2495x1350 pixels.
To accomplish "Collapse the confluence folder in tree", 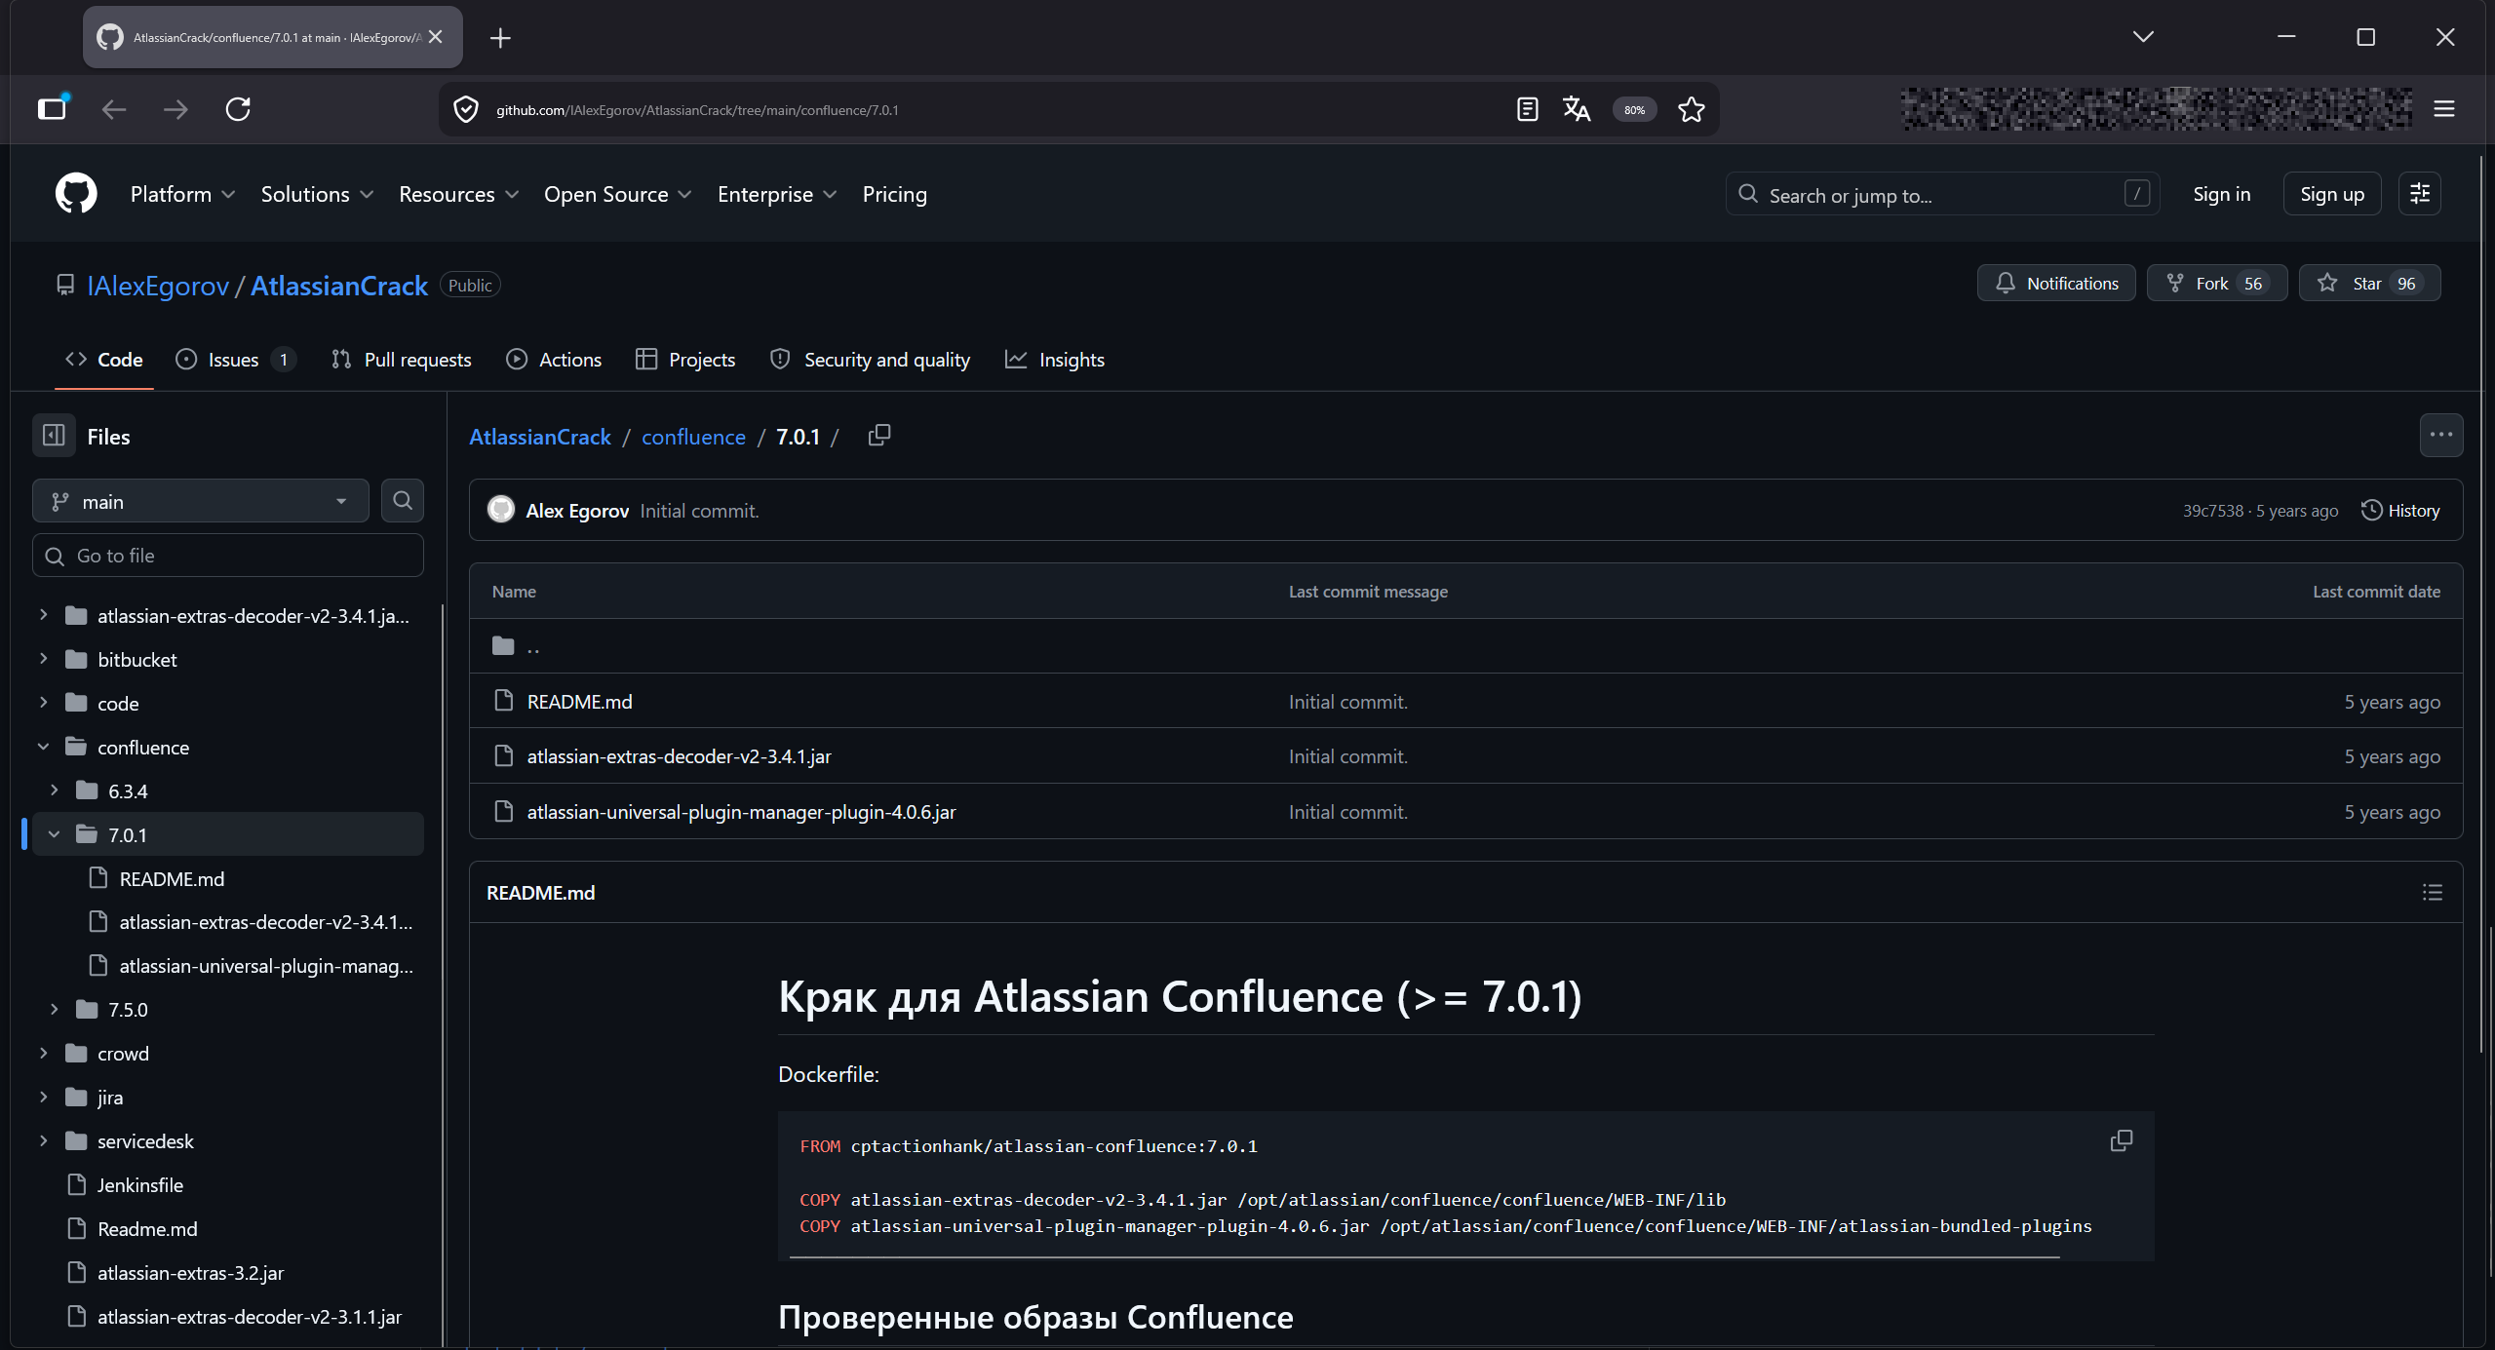I will coord(43,747).
